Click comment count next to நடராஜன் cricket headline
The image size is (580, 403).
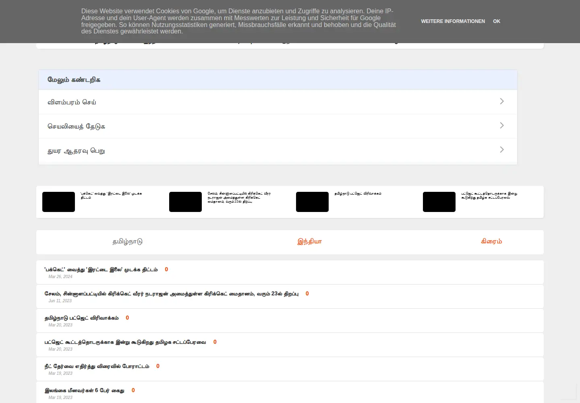tap(307, 293)
